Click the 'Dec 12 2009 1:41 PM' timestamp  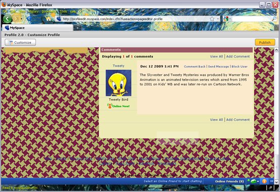(x=159, y=66)
